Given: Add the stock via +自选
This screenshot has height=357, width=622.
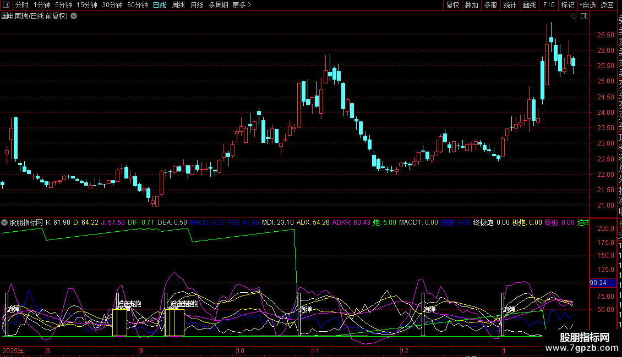Looking at the screenshot, I should tap(587, 5).
